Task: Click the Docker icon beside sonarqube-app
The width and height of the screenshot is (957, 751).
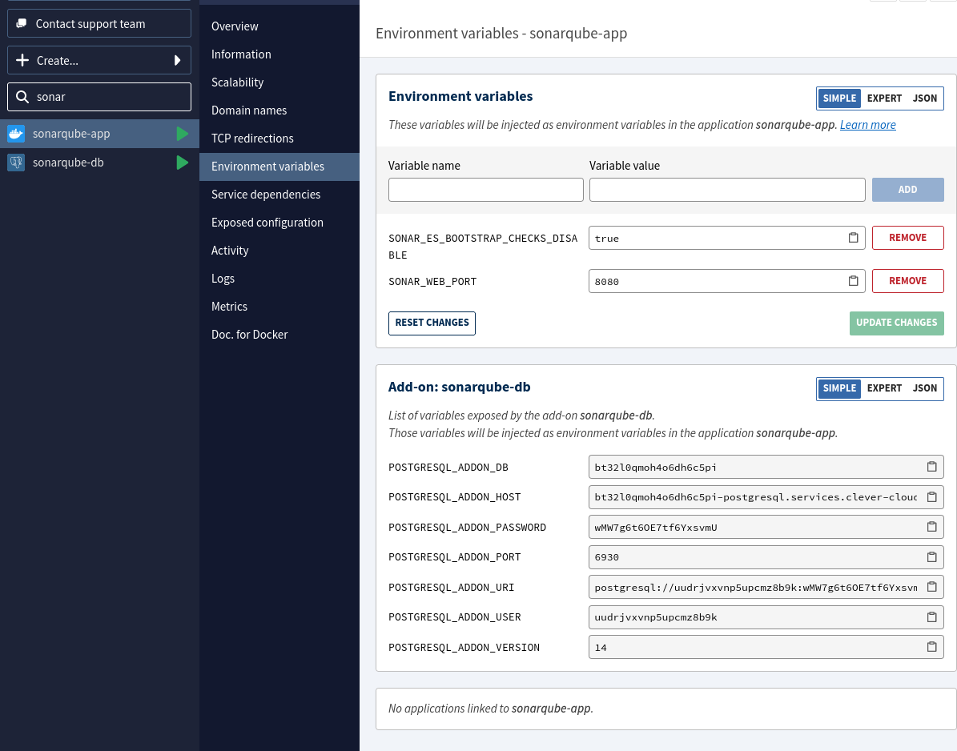Action: (16, 134)
